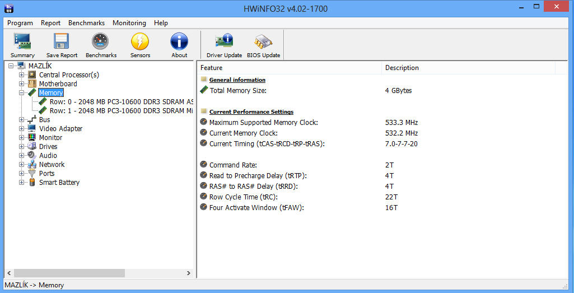Select the Smart Battery tree label
The width and height of the screenshot is (574, 293).
click(59, 183)
